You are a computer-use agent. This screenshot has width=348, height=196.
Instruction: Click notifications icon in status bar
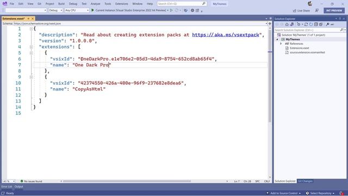[341, 193]
